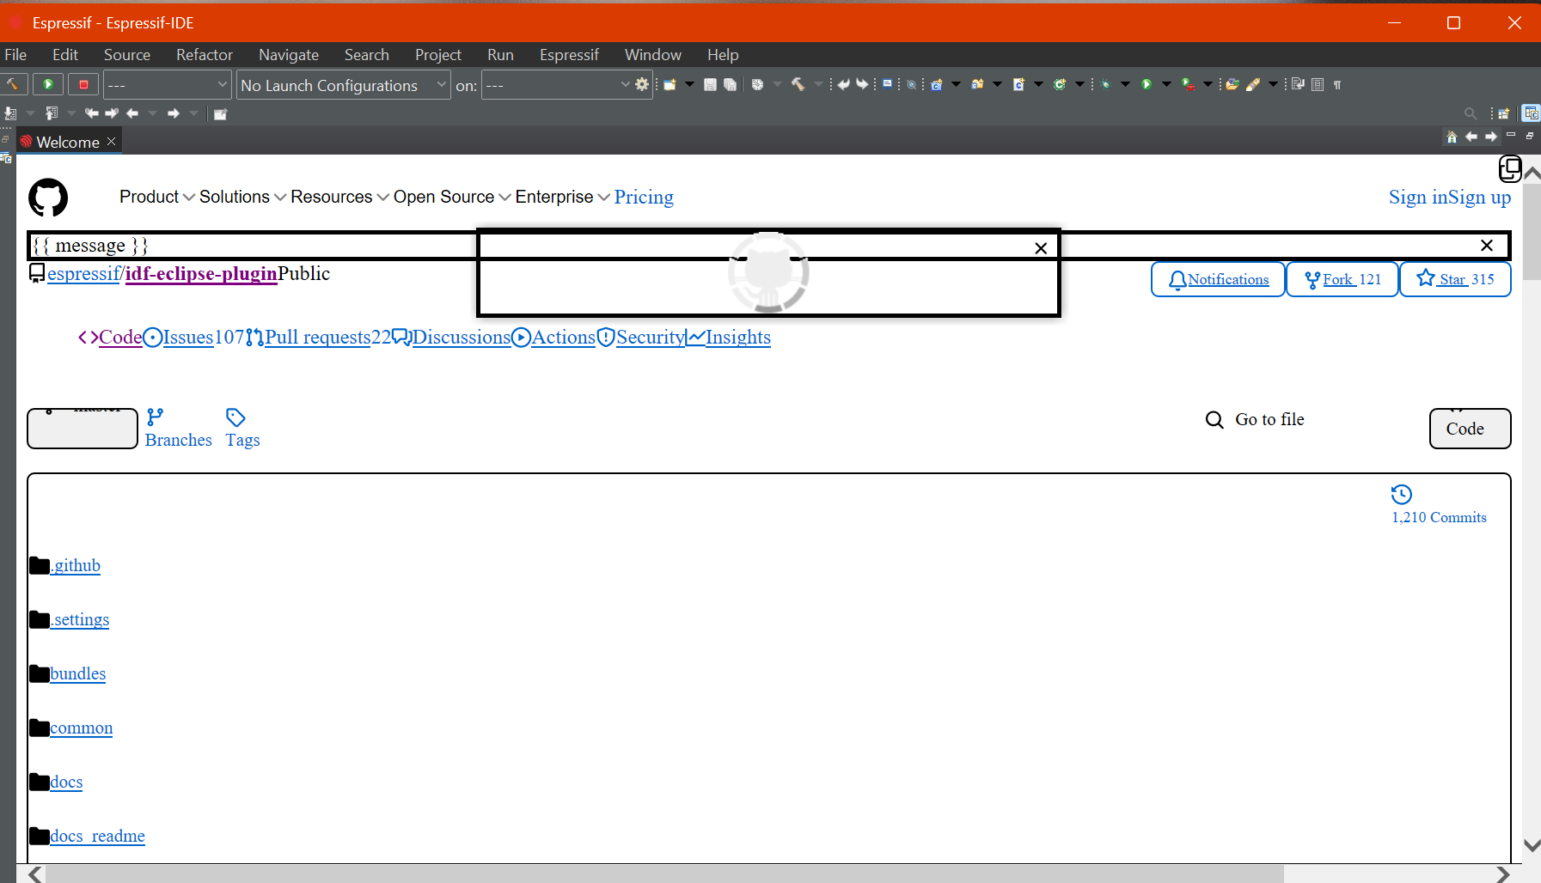Click the New C++ Class icon

click(x=1060, y=84)
